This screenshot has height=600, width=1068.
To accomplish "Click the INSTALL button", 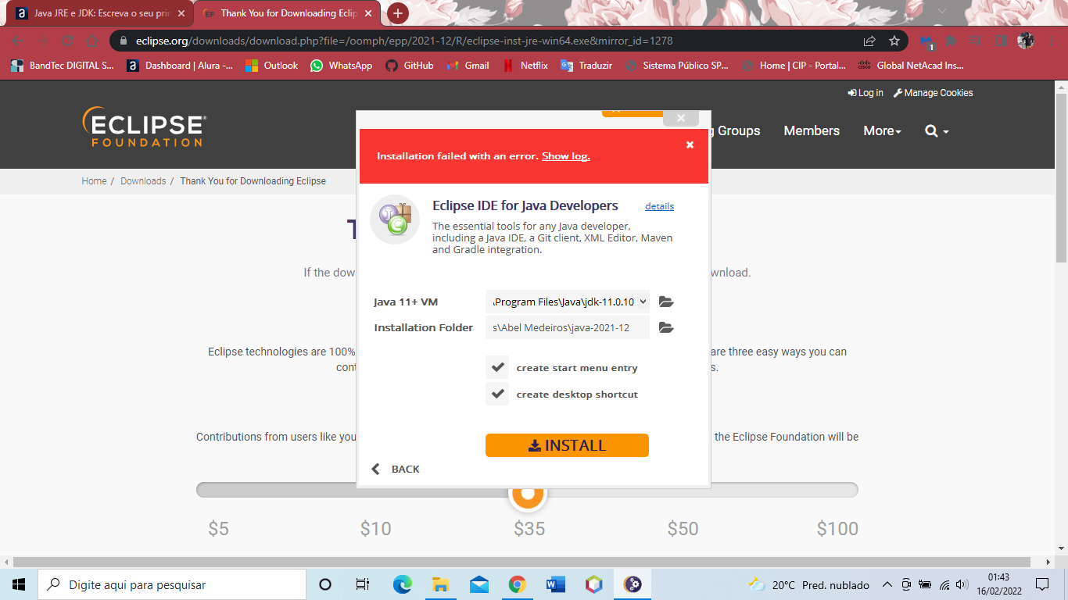I will point(567,445).
